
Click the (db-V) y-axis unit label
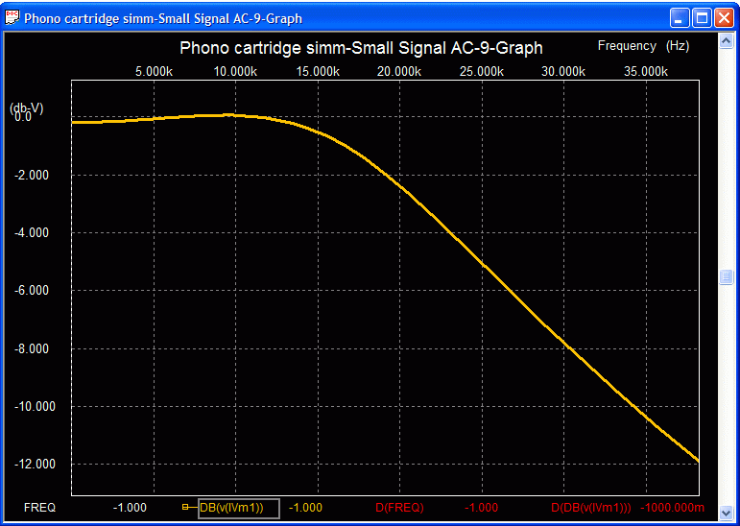[26, 108]
